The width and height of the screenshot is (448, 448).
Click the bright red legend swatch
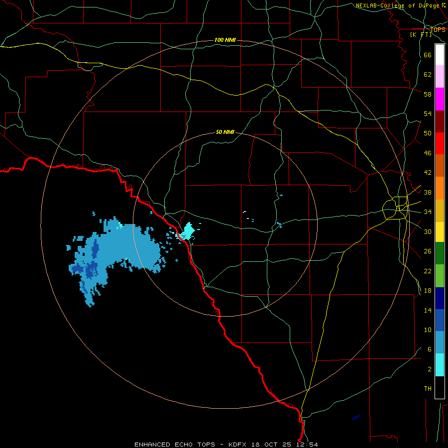pyautogui.click(x=440, y=143)
